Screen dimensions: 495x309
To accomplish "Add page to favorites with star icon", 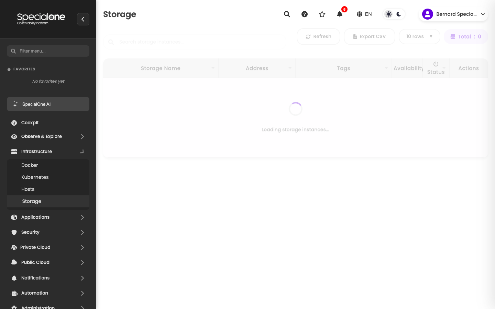I will point(322,14).
